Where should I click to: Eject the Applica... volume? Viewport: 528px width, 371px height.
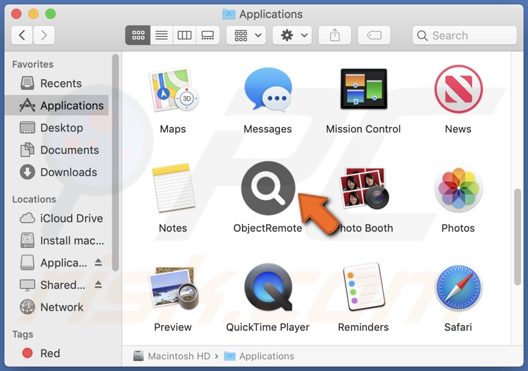pos(98,262)
